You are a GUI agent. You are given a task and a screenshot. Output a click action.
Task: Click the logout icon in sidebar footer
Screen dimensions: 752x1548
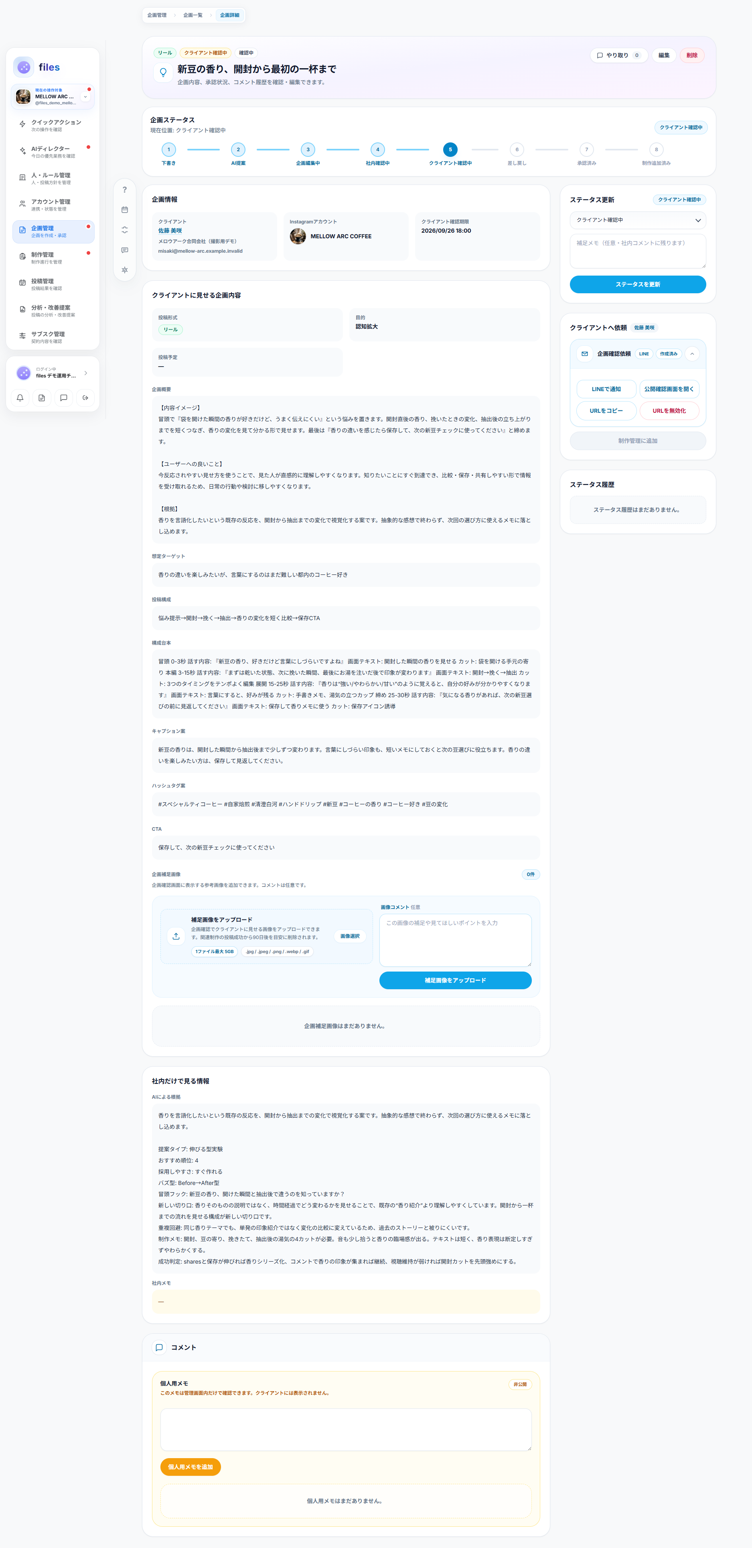coord(85,398)
